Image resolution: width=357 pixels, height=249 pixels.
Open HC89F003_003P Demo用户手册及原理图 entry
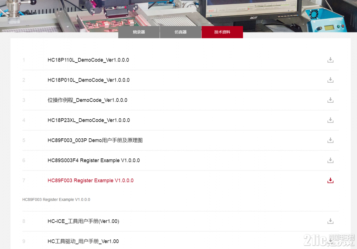click(95, 140)
